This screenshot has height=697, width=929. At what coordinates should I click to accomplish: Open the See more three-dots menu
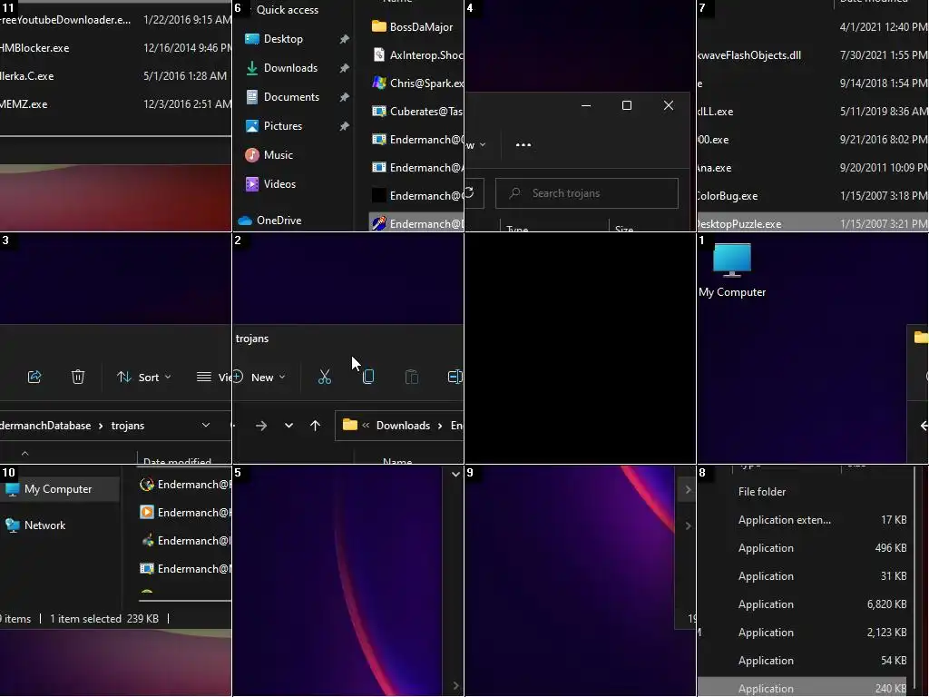pos(523,144)
